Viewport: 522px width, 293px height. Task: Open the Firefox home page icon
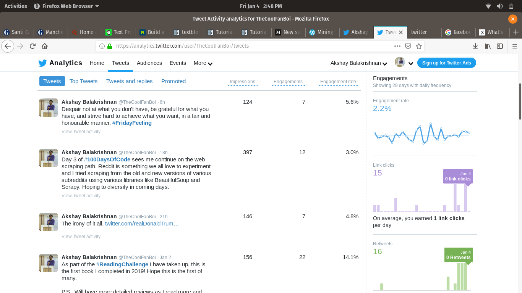pos(45,46)
